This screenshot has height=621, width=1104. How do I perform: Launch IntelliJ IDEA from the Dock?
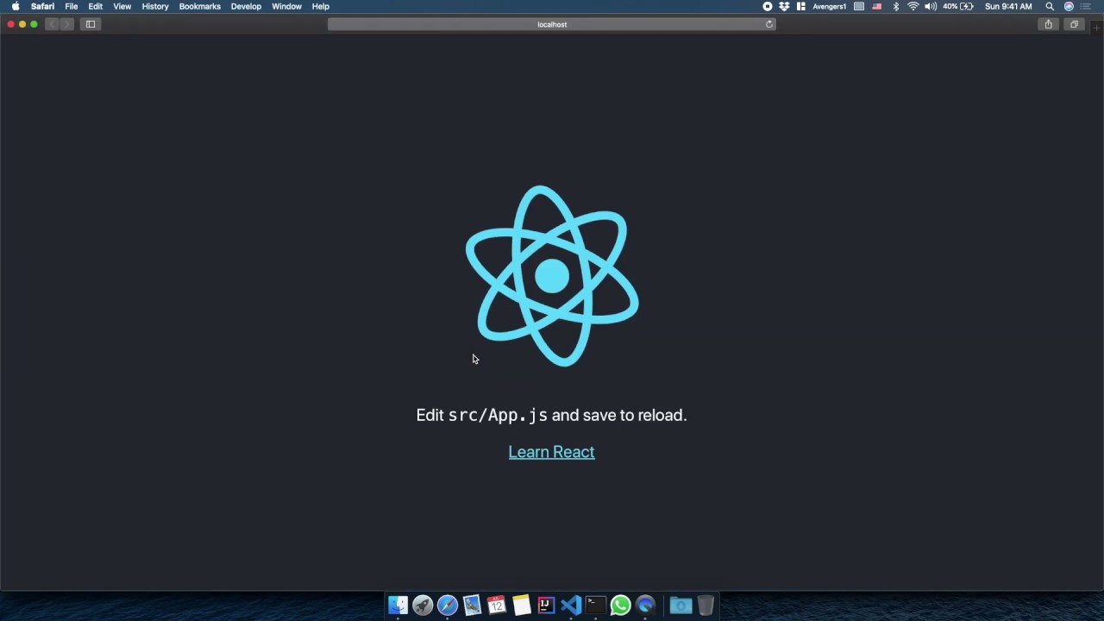point(546,605)
